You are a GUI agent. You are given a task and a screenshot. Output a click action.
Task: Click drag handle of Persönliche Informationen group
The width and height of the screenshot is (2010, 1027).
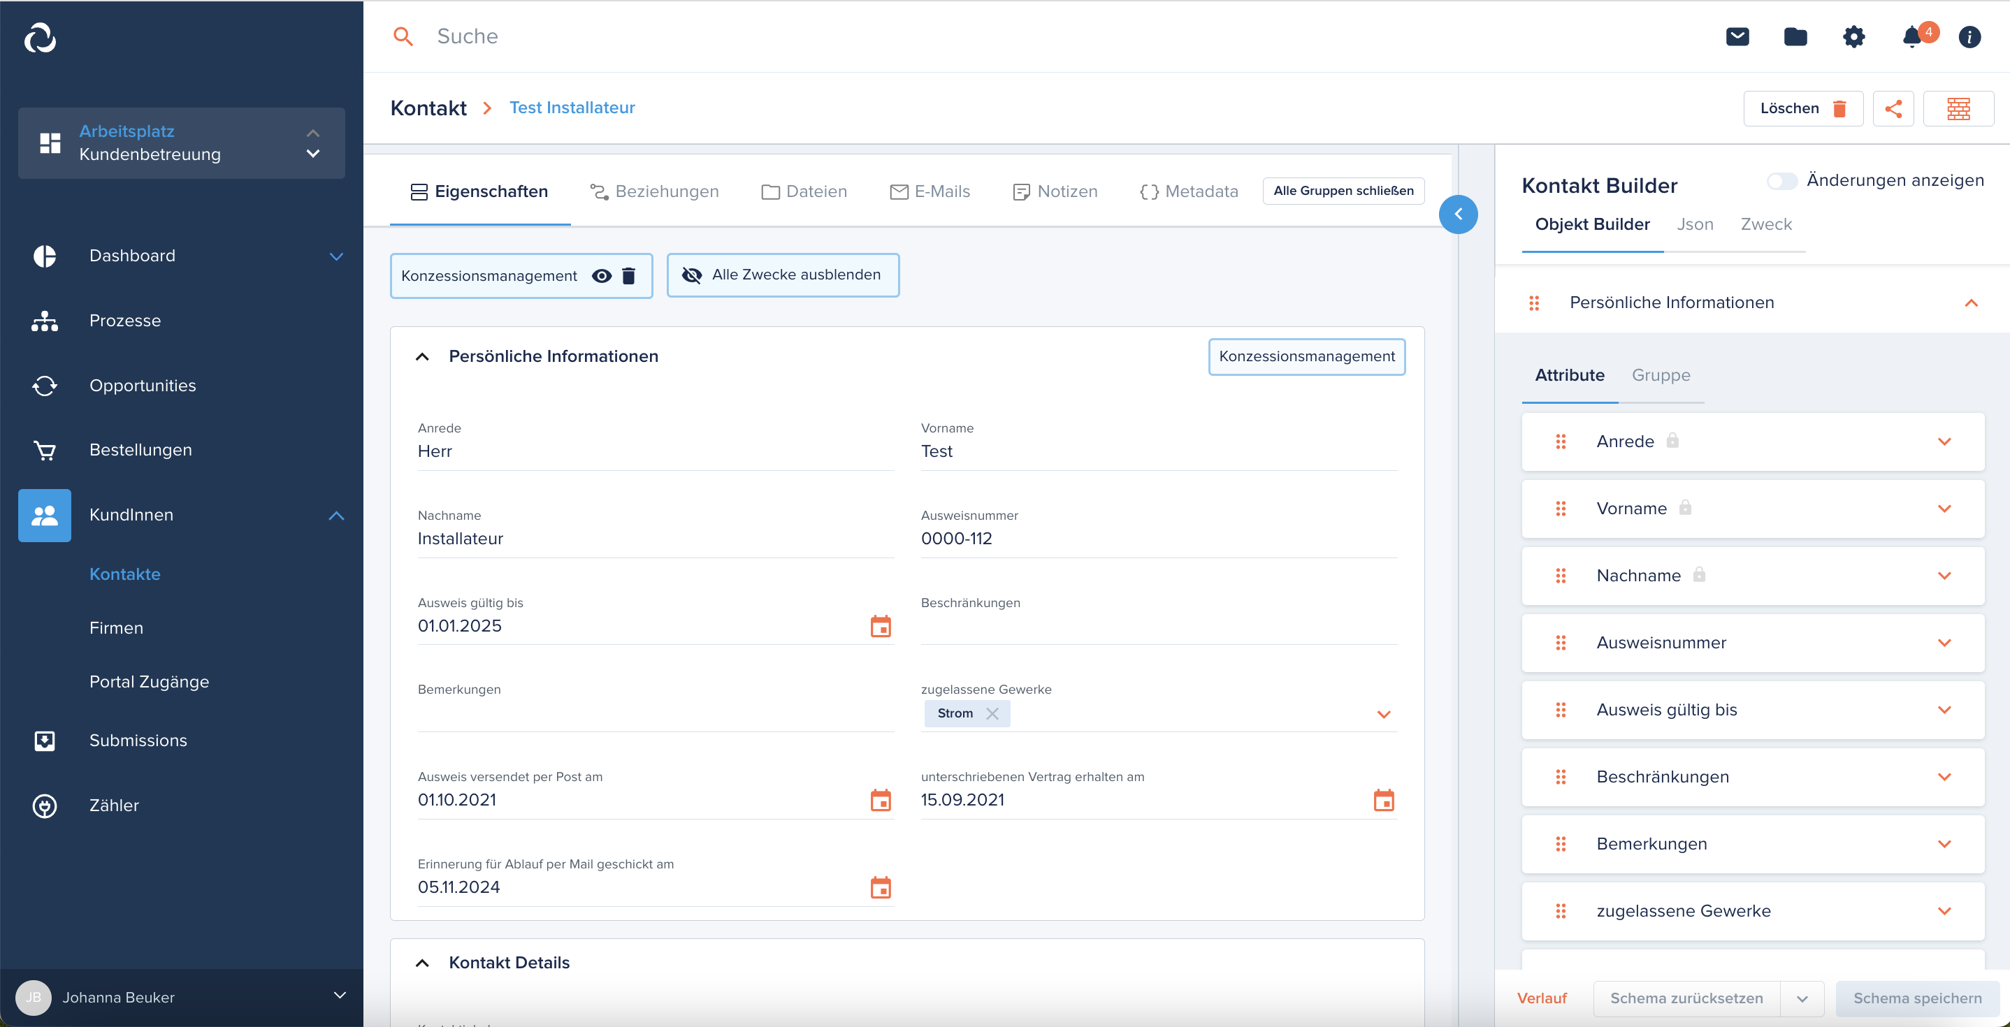click(x=1534, y=303)
